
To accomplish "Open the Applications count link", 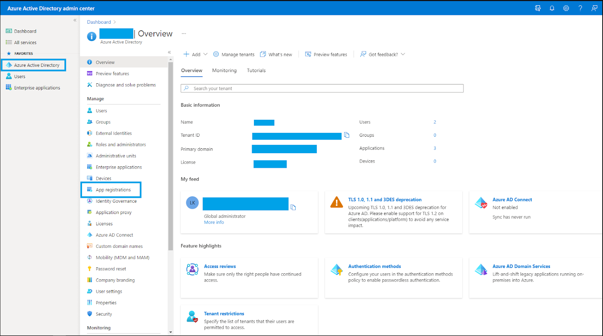I will pyautogui.click(x=435, y=148).
